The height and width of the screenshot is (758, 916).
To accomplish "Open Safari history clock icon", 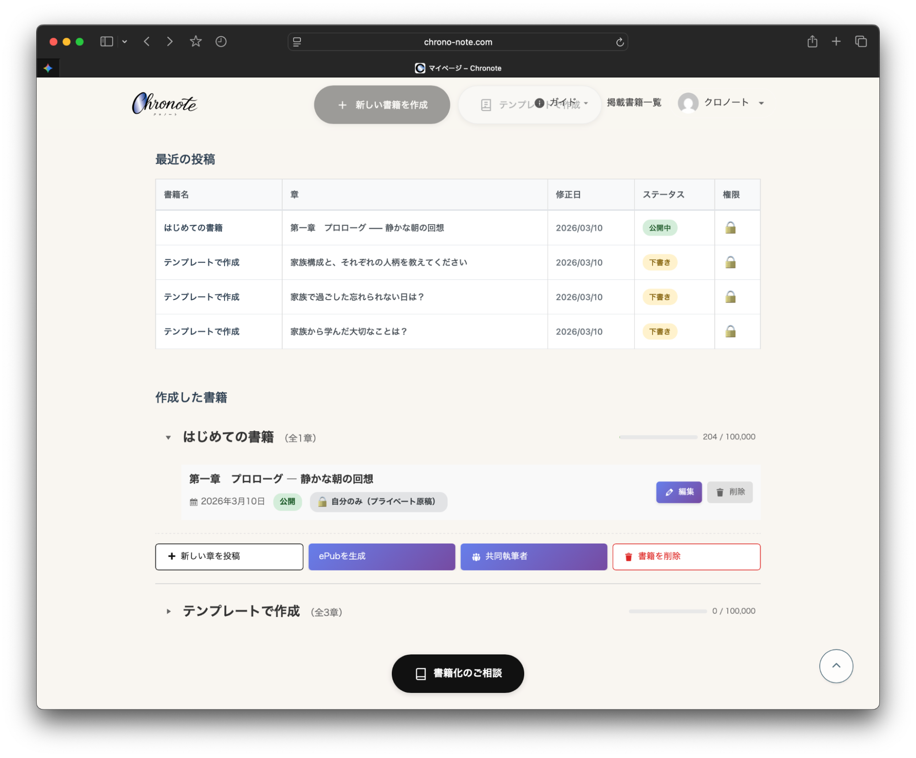I will (x=221, y=42).
